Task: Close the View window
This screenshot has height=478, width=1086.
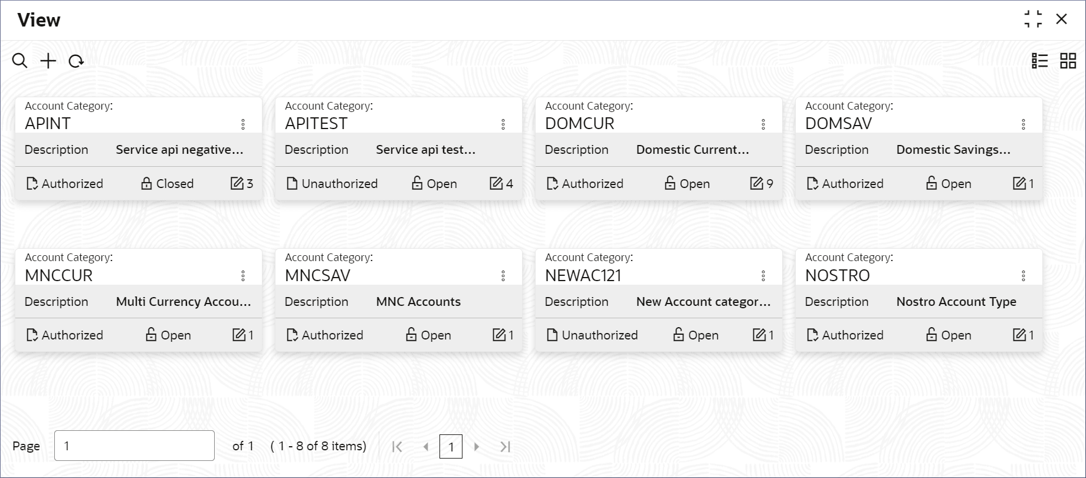Action: coord(1062,19)
